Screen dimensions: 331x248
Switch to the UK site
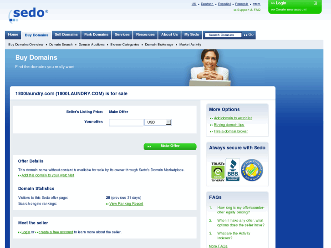click(194, 4)
